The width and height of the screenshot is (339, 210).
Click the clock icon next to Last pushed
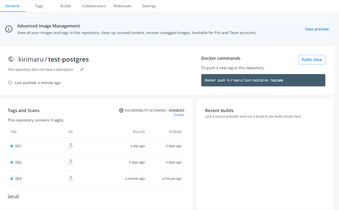tap(10, 83)
